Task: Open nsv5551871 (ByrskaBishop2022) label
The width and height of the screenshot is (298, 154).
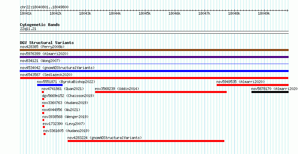Action: click(66, 82)
